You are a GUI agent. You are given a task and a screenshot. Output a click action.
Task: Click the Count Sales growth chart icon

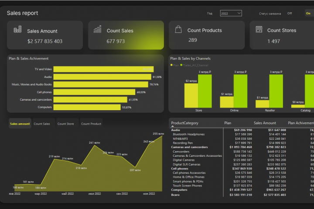click(98, 29)
